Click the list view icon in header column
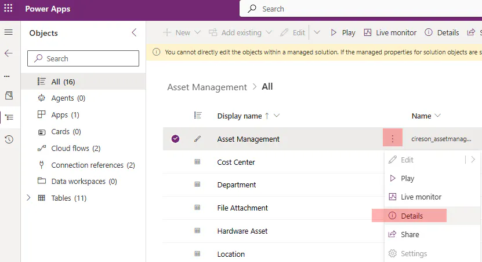This screenshot has height=262, width=482. pyautogui.click(x=197, y=116)
